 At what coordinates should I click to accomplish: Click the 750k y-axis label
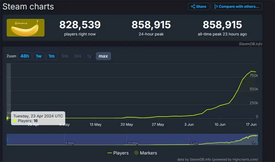point(254,75)
